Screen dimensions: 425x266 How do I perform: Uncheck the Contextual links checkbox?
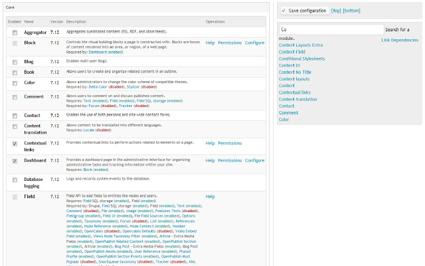[15, 144]
